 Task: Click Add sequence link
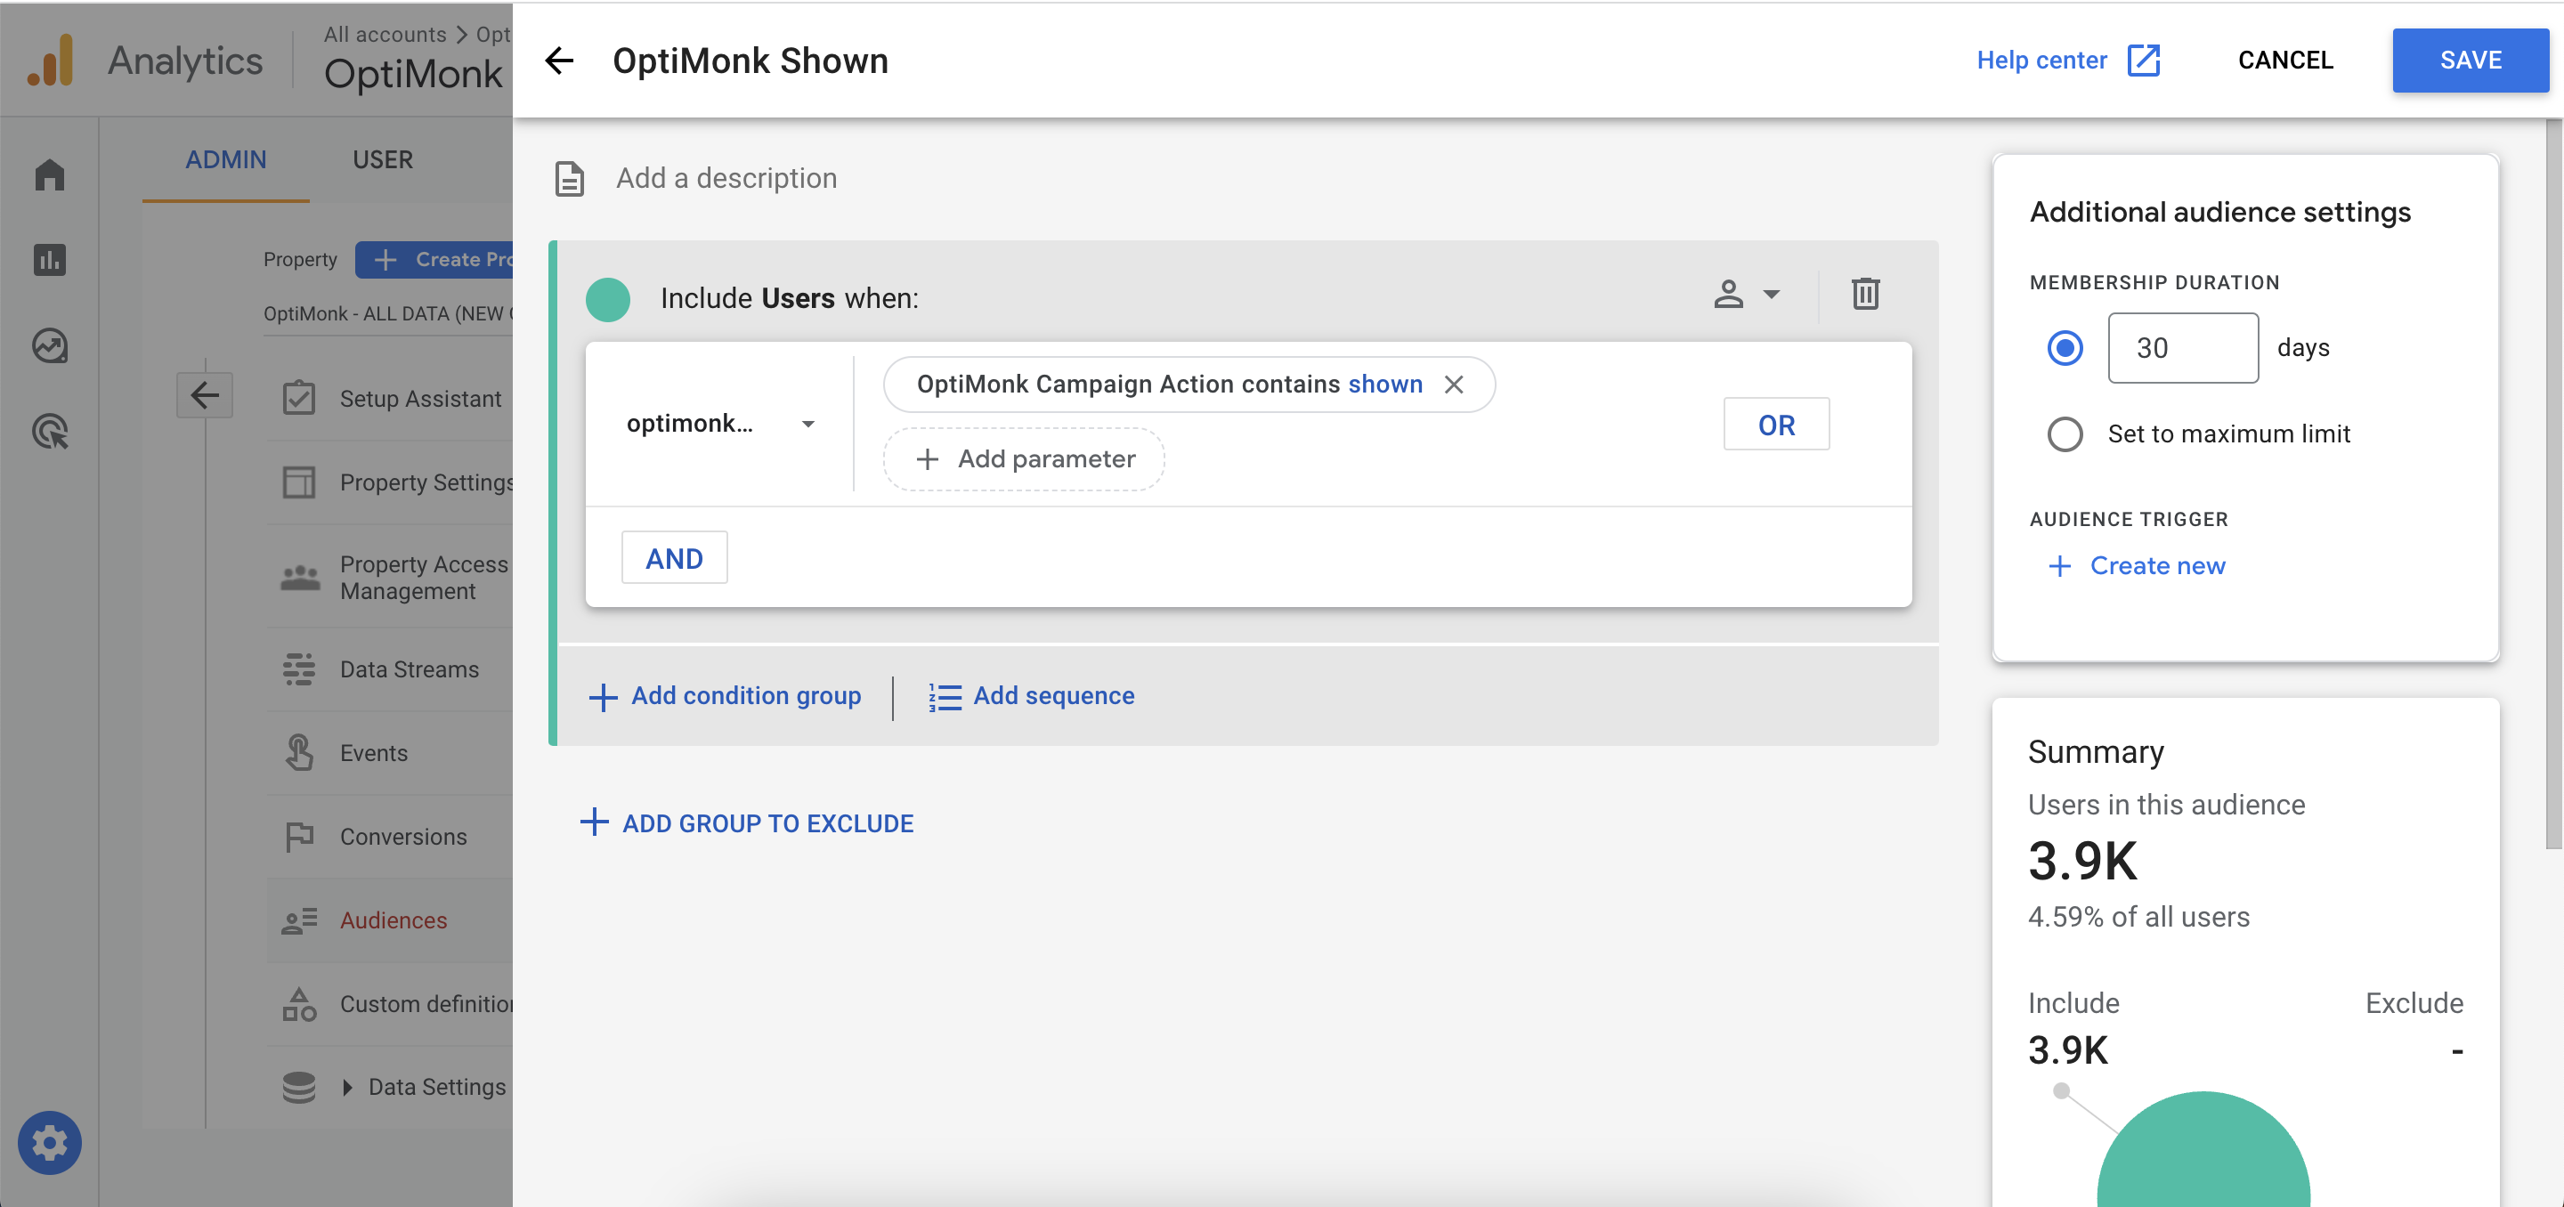[x=1053, y=697]
